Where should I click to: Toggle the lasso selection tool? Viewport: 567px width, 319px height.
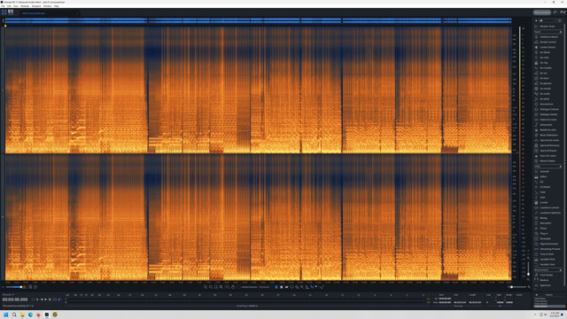pos(291,287)
